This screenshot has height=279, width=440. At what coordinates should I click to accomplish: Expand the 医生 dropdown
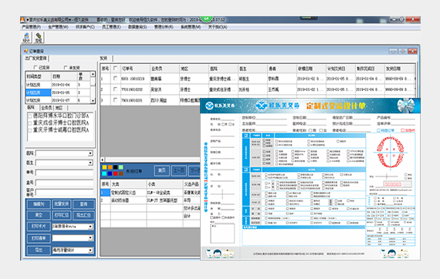(x=90, y=163)
